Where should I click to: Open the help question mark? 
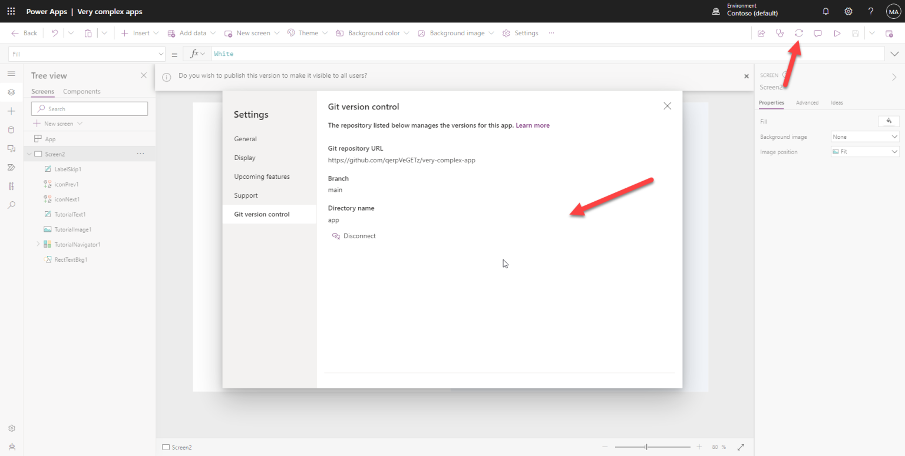[x=871, y=11]
